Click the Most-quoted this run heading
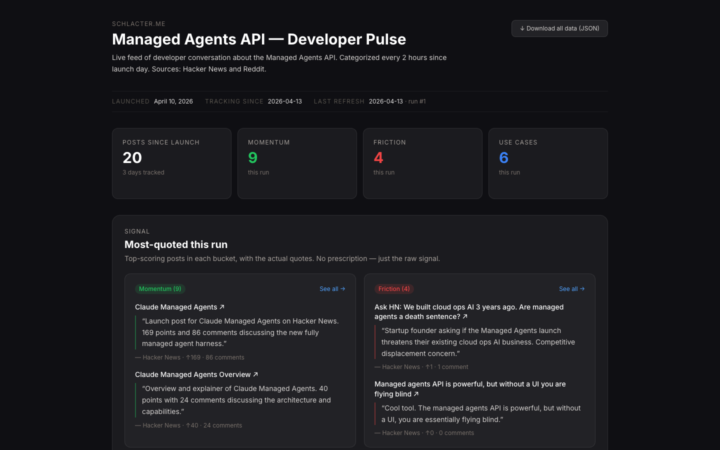The image size is (720, 450). coord(176,244)
